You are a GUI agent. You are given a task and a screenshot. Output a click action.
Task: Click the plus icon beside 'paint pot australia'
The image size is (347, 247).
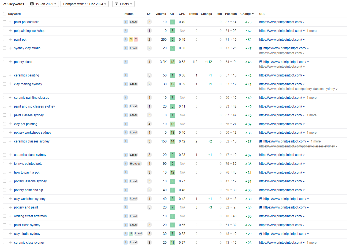pyautogui.click(x=10, y=22)
